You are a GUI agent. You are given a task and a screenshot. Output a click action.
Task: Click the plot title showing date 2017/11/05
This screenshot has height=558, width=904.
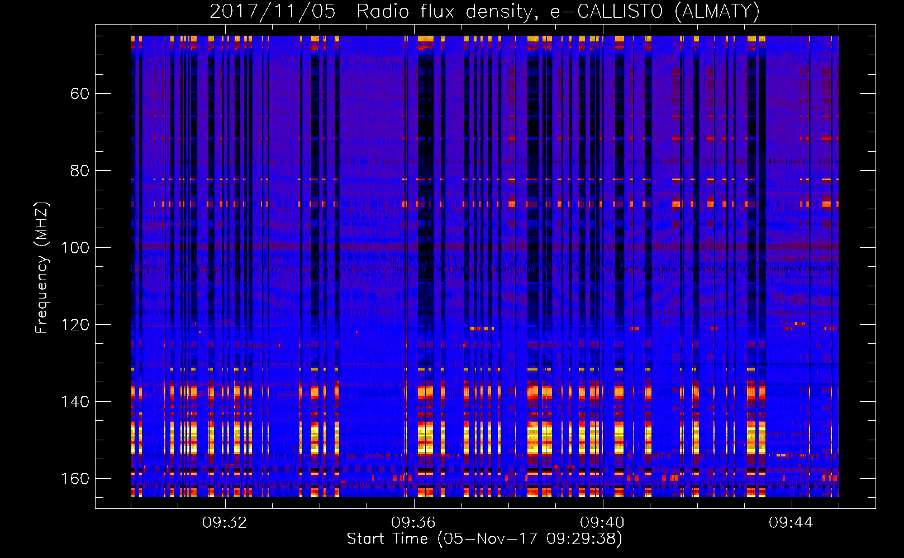[484, 11]
